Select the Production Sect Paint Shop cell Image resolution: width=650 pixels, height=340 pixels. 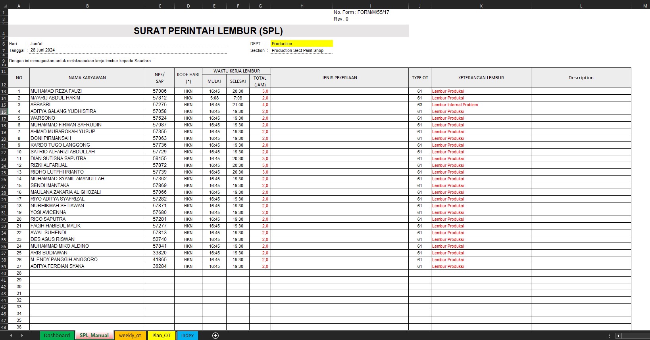click(298, 50)
